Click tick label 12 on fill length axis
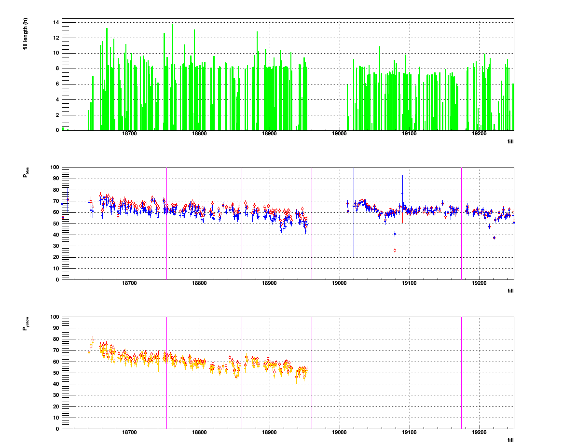The height and width of the screenshot is (448, 577). (x=56, y=38)
